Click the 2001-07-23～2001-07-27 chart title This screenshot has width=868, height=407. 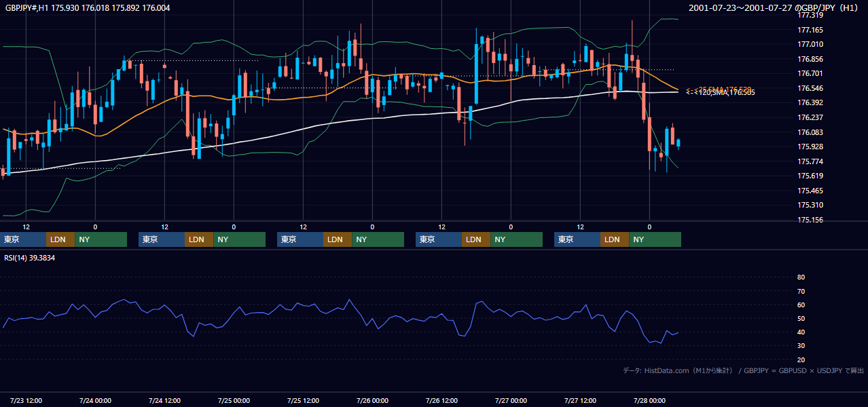tap(774, 8)
